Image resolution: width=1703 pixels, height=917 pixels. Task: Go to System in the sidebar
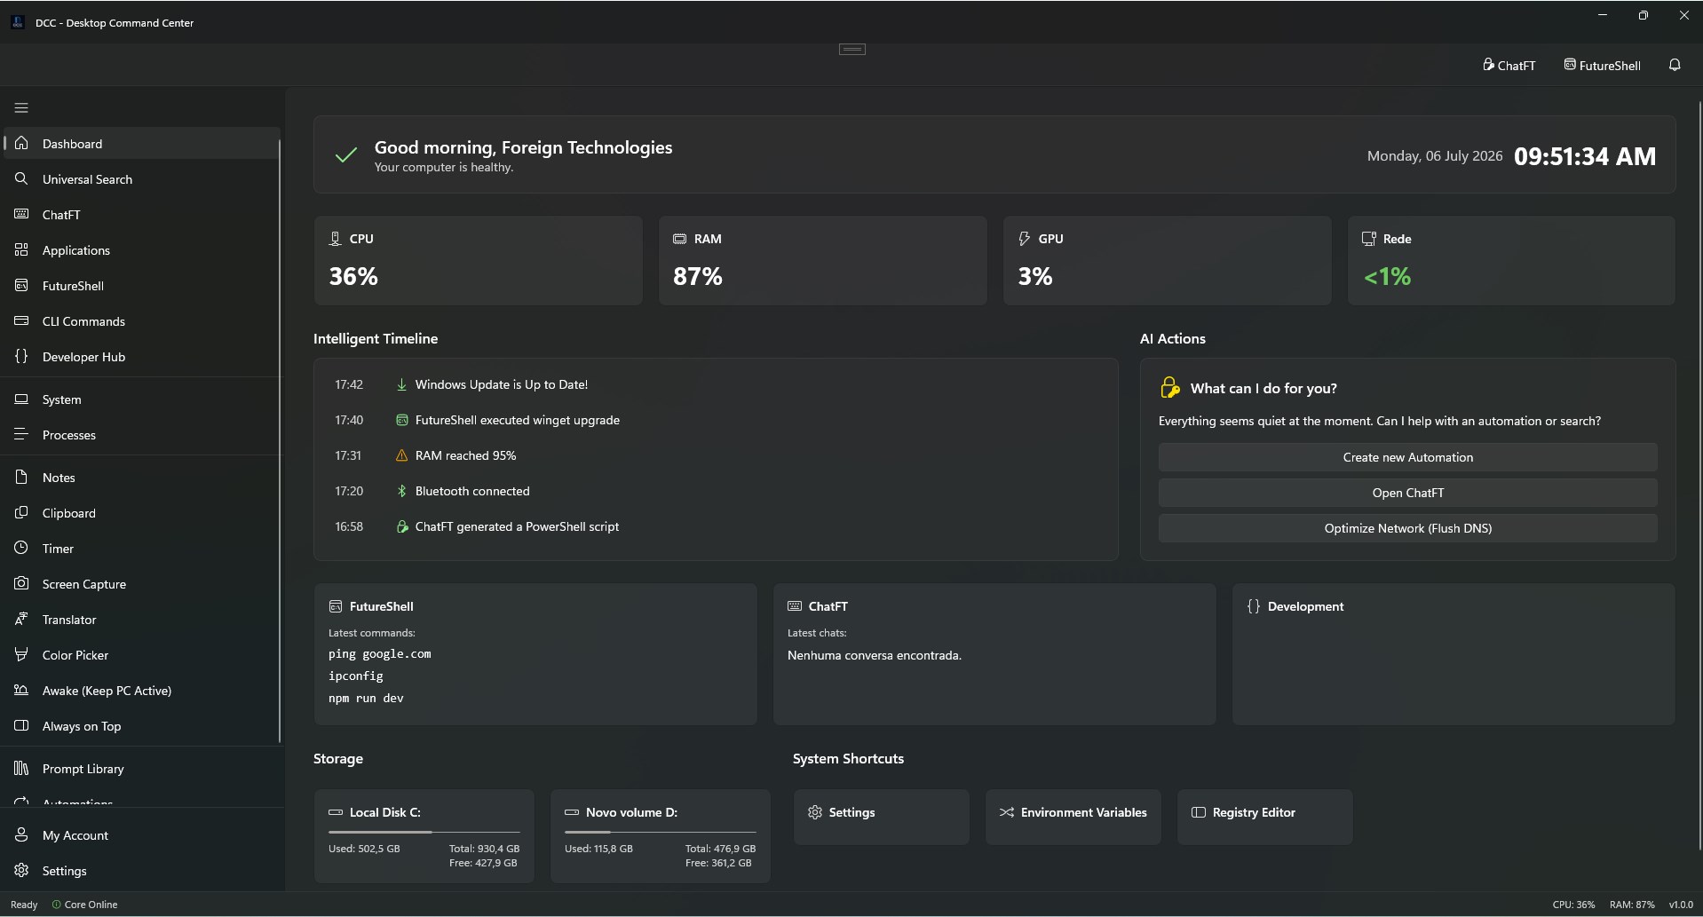142,399
